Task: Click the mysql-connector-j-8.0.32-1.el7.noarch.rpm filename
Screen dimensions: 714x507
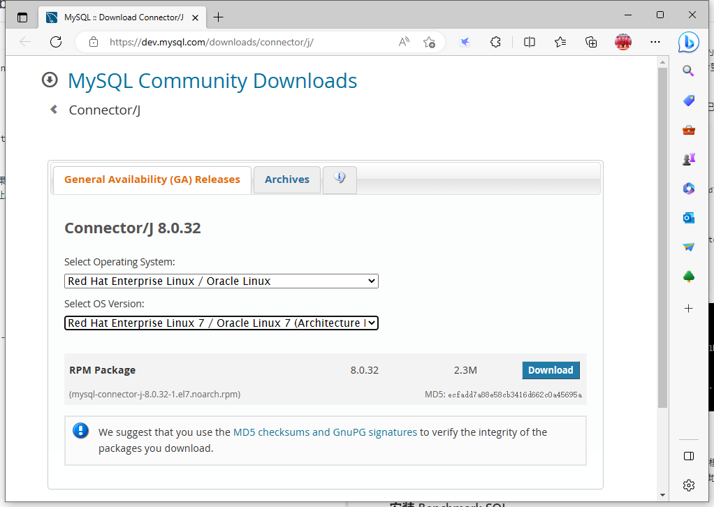Action: pyautogui.click(x=155, y=394)
